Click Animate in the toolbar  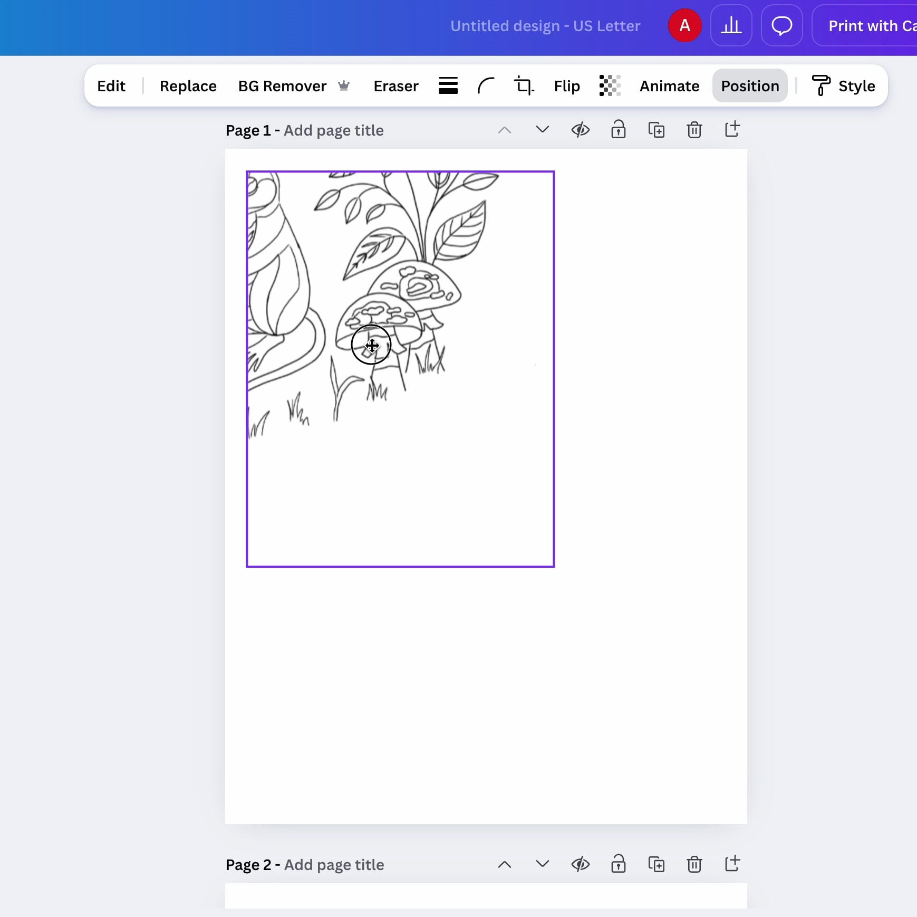point(669,86)
